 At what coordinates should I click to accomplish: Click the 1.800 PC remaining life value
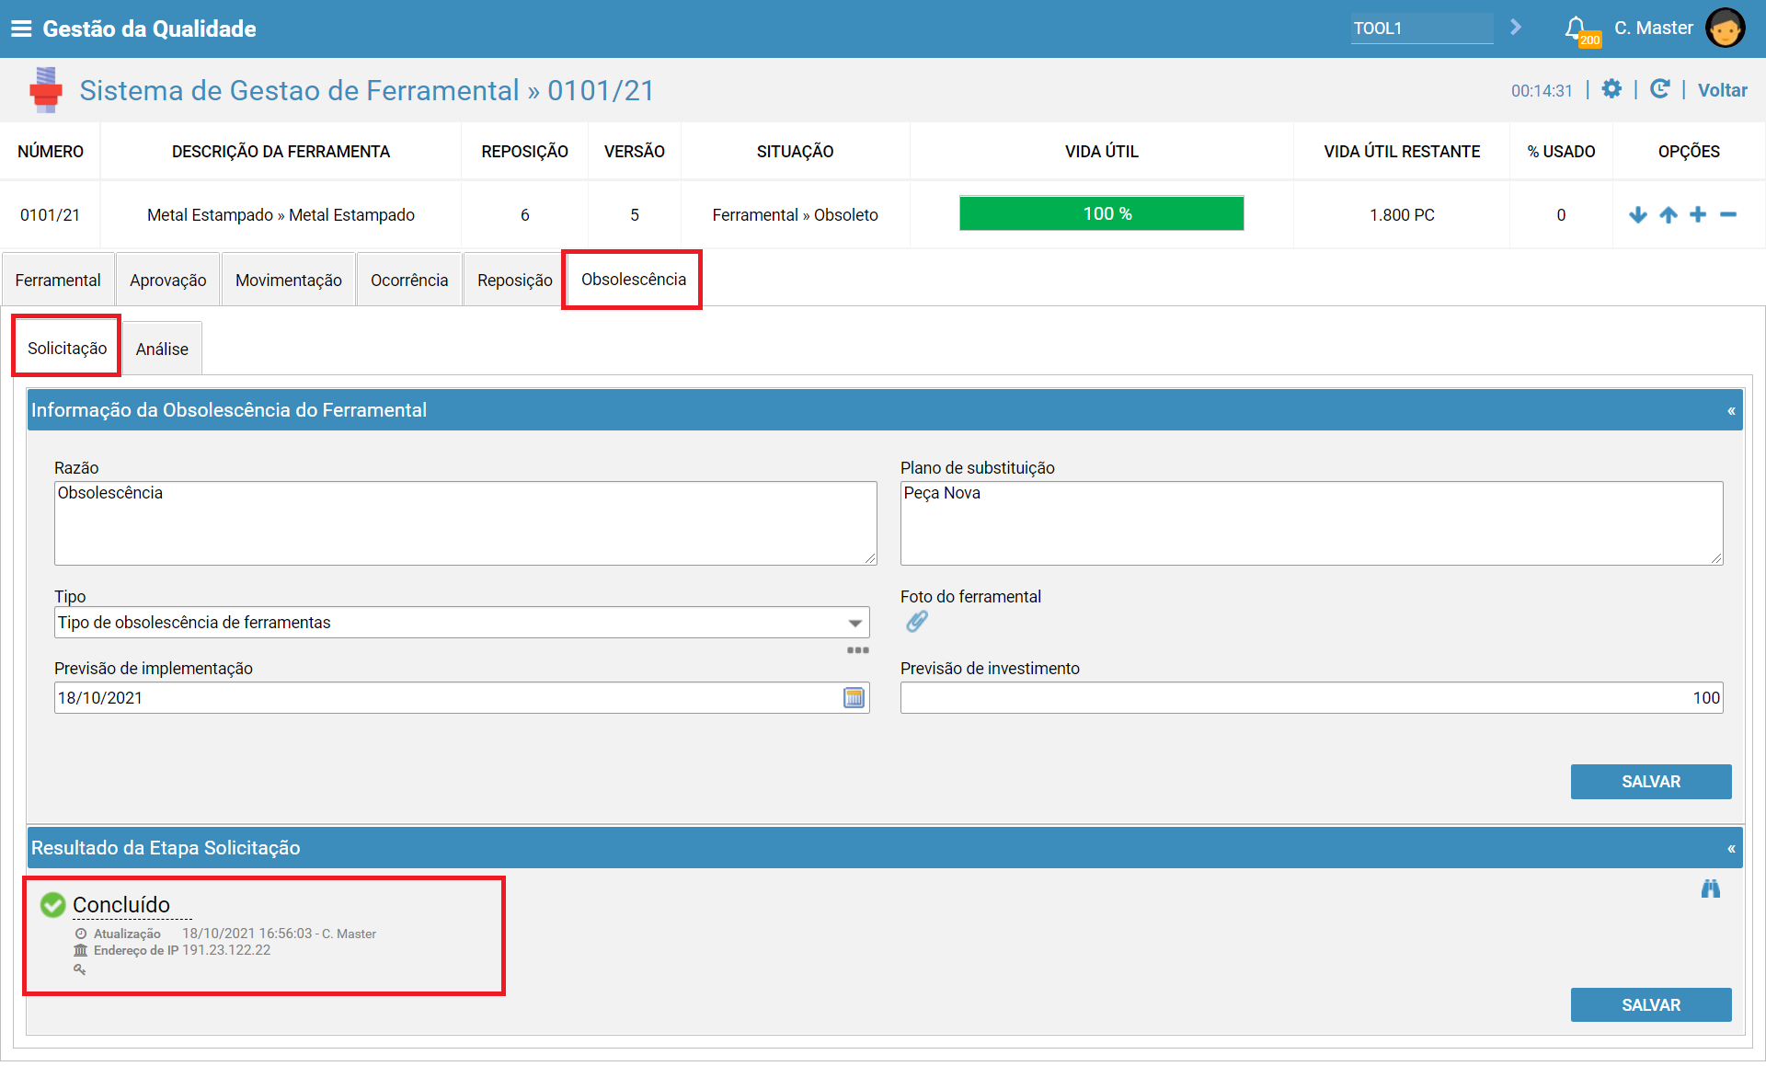click(1402, 215)
